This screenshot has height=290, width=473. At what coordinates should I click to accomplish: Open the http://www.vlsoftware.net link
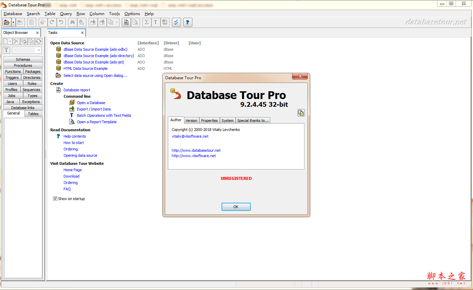pyautogui.click(x=194, y=156)
